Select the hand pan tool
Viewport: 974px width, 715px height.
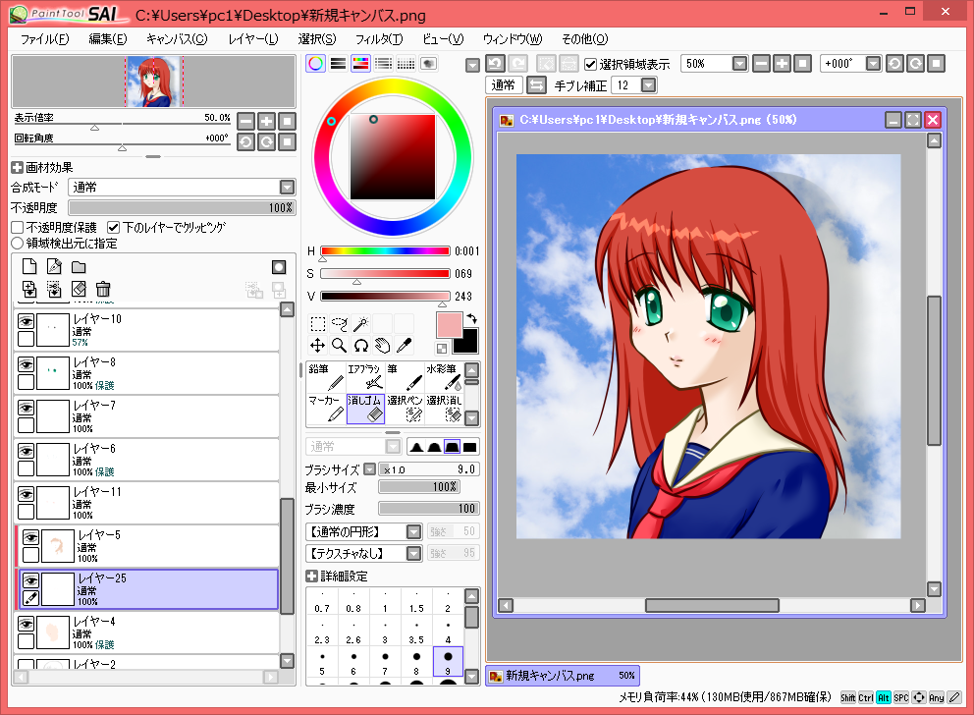(x=383, y=346)
